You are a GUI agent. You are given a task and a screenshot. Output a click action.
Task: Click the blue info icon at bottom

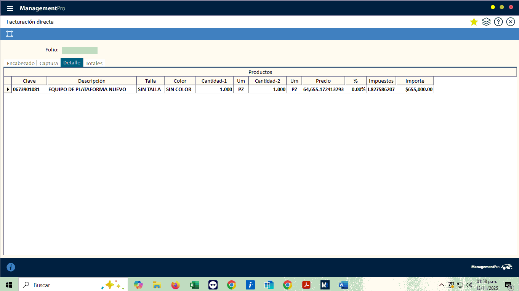point(11,267)
